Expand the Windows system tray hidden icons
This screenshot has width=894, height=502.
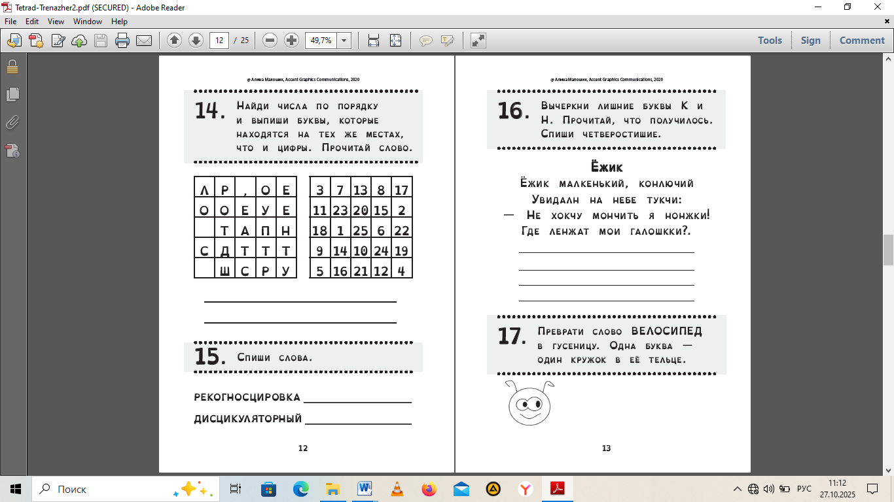click(738, 489)
